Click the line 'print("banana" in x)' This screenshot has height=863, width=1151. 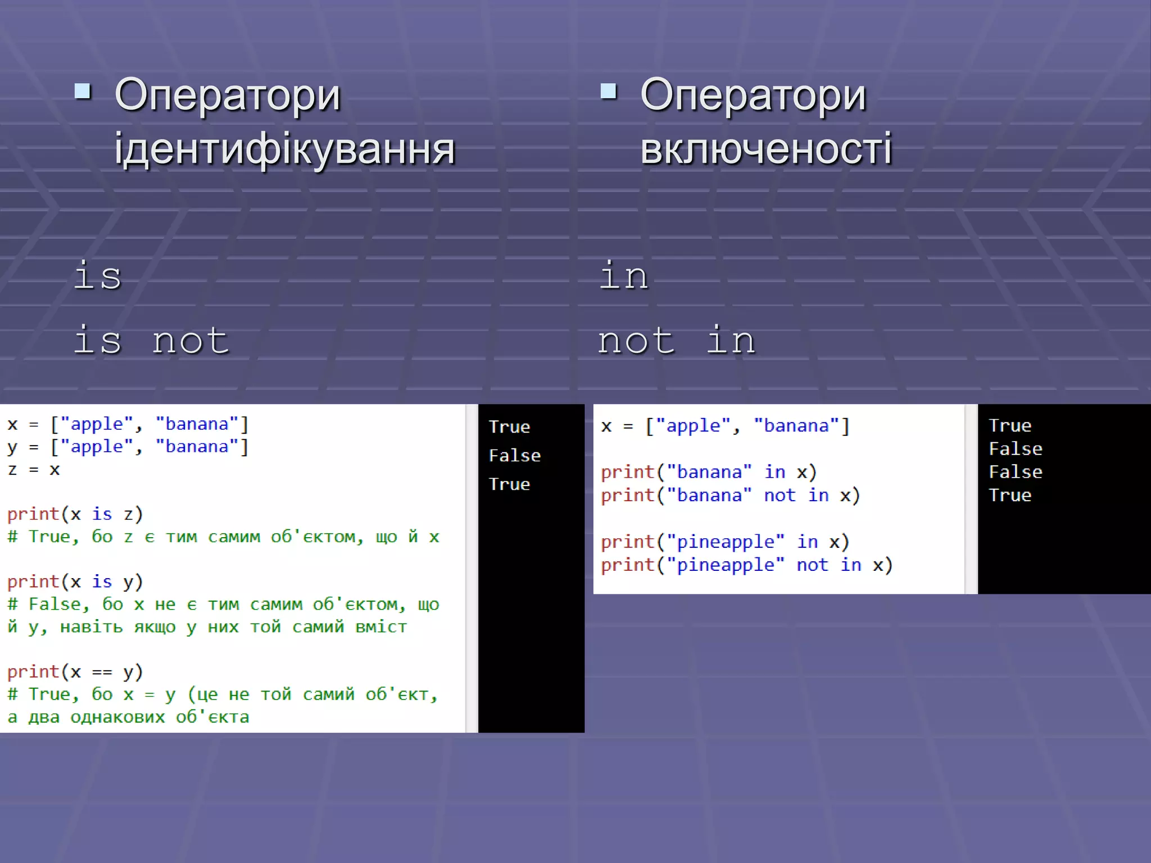709,472
